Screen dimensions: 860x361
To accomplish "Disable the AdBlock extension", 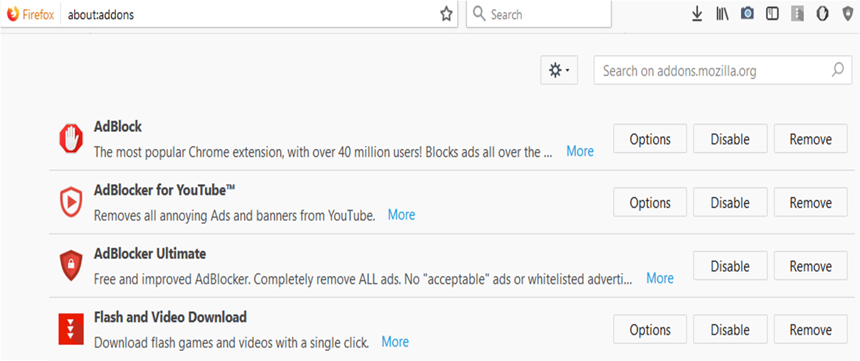I will point(730,139).
